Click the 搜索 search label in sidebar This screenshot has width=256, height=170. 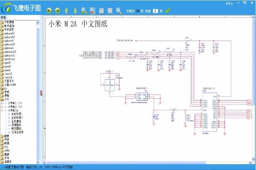(x=3, y=17)
